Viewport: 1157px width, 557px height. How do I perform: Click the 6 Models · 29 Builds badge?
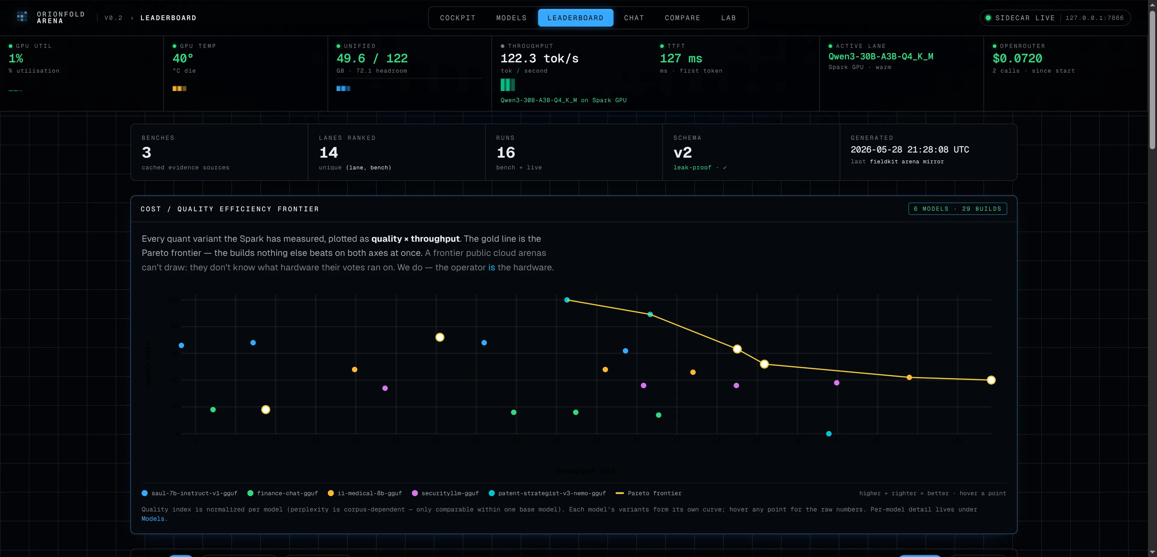coord(957,209)
